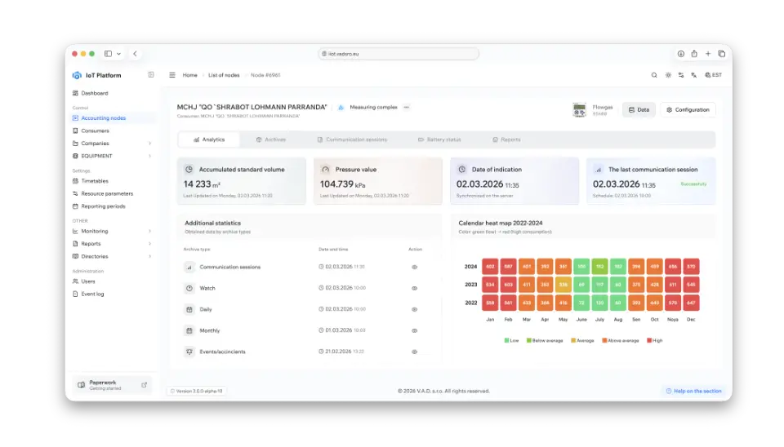The height and width of the screenshot is (447, 784).
Task: Open browser downloads icon
Action: 681,54
